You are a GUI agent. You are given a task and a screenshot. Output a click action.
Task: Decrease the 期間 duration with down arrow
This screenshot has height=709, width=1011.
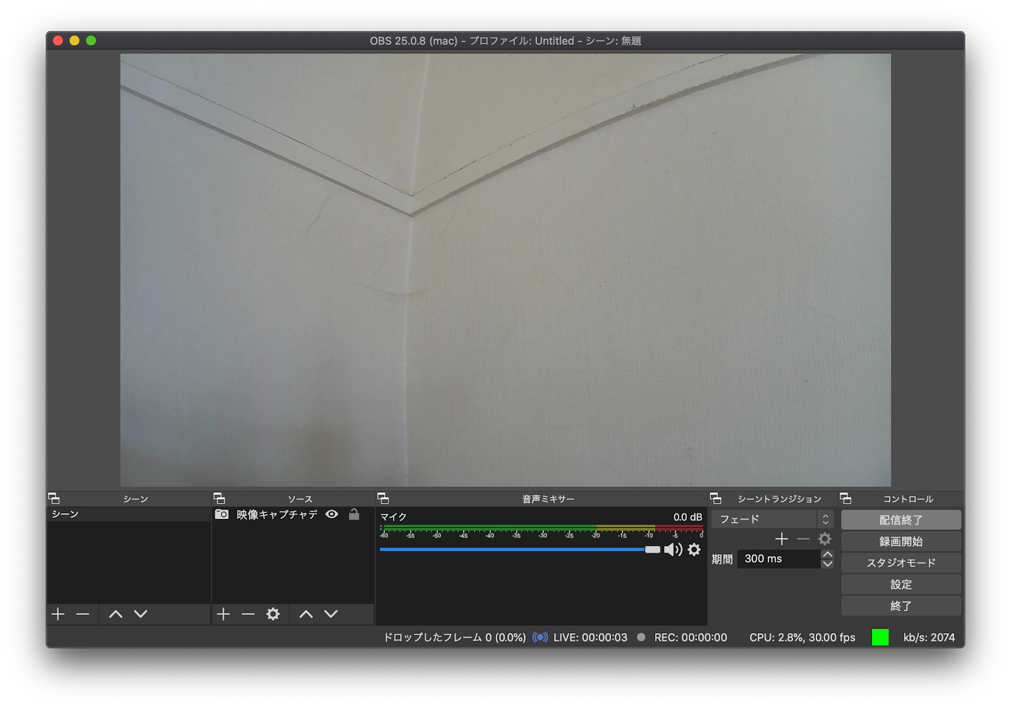click(827, 564)
